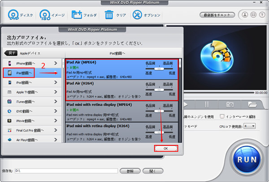Check for latest version button
Viewport: 269px width, 182px height.
[x=217, y=15]
